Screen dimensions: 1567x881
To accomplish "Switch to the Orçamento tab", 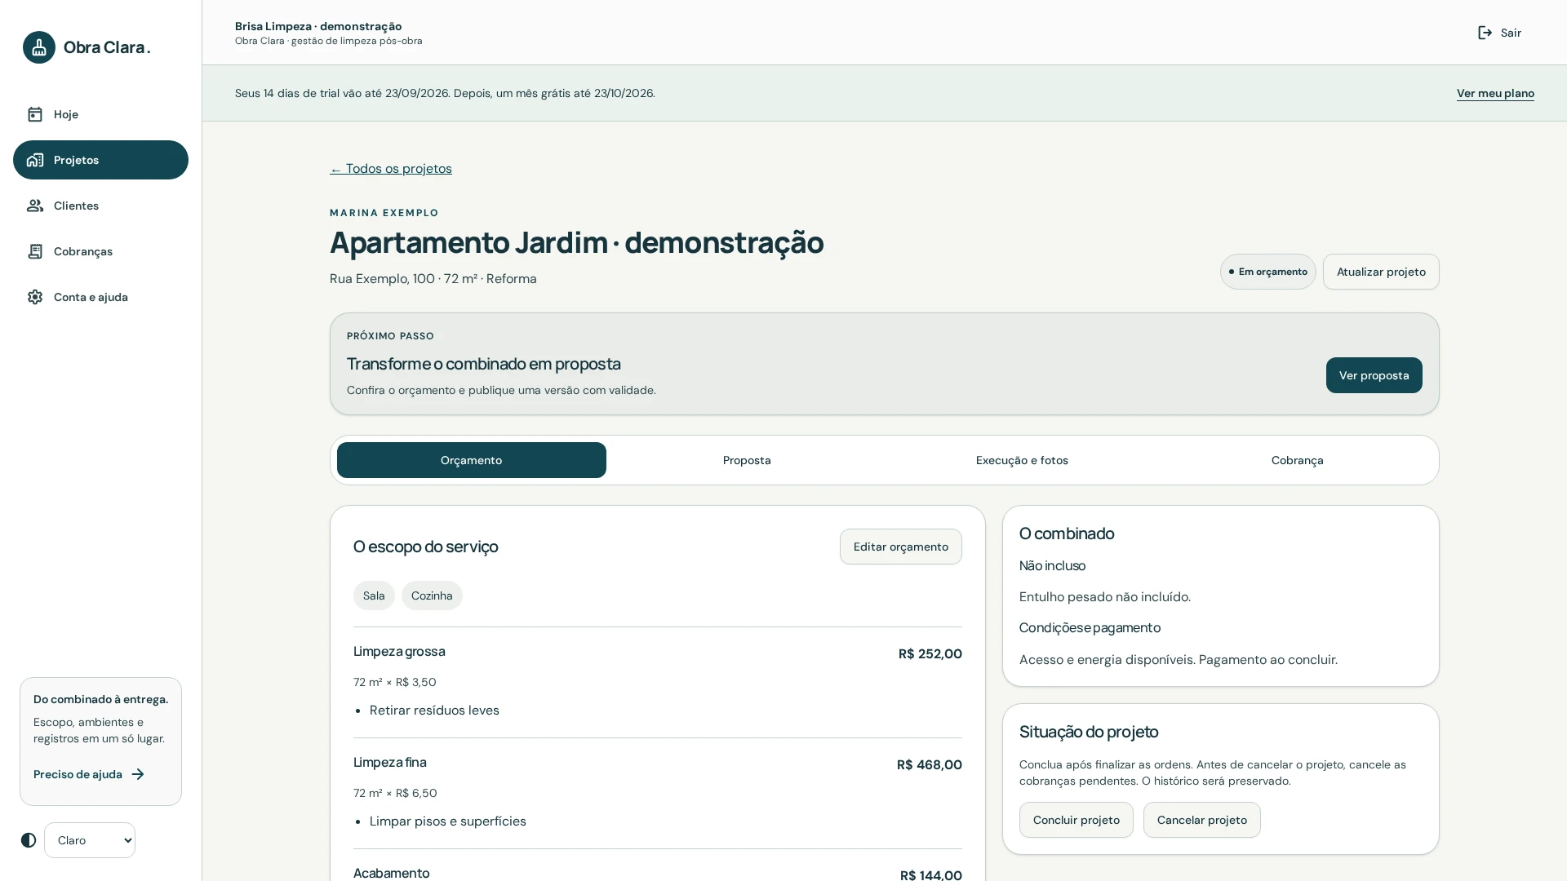I will pos(472,460).
